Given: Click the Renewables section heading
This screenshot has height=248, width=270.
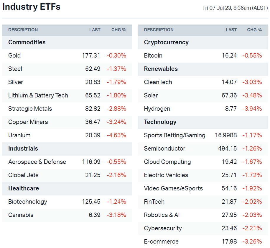Looking at the screenshot, I should [x=161, y=69].
